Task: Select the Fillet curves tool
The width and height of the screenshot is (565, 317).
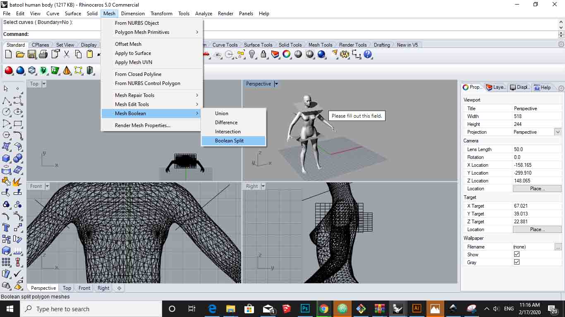Action: 18,135
